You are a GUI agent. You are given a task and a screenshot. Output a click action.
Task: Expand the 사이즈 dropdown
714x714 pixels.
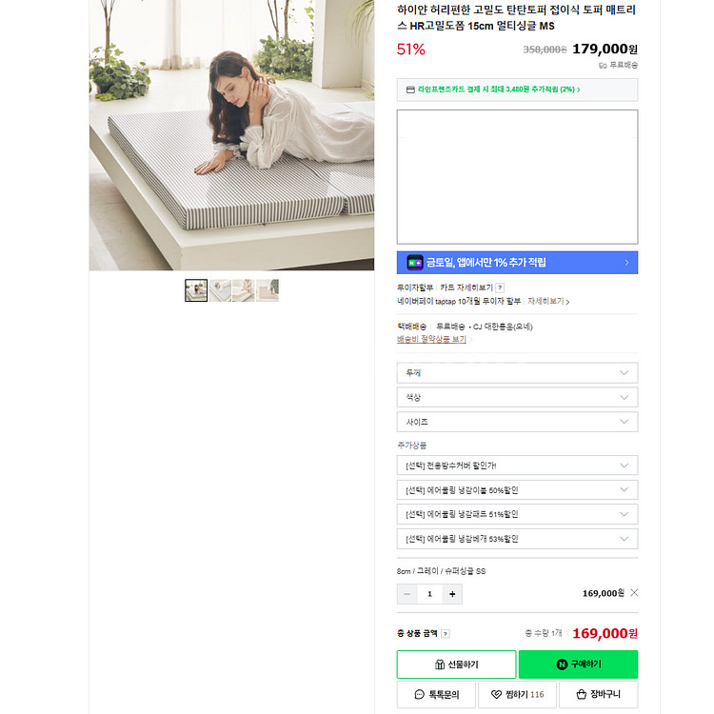[517, 422]
